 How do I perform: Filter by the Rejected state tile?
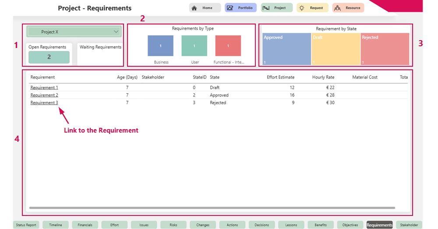point(385,49)
